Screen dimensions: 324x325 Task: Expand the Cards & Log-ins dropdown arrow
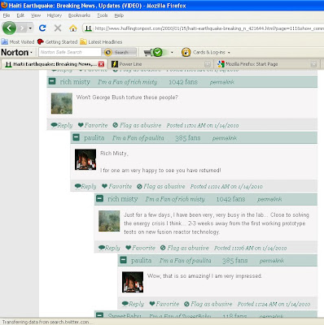click(x=229, y=53)
